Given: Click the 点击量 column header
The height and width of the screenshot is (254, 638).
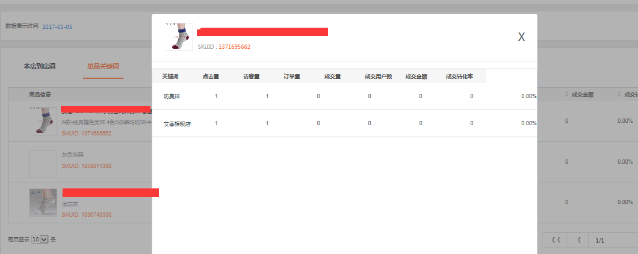Looking at the screenshot, I should coord(211,76).
